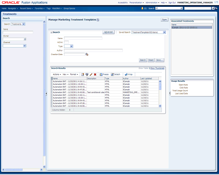Click the Accessibility link
The width and height of the screenshot is (219, 175).
pos(123,2)
